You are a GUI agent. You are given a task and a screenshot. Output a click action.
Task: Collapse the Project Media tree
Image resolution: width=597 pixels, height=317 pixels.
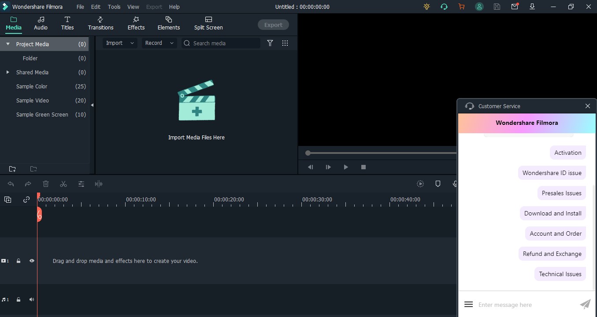(8, 44)
